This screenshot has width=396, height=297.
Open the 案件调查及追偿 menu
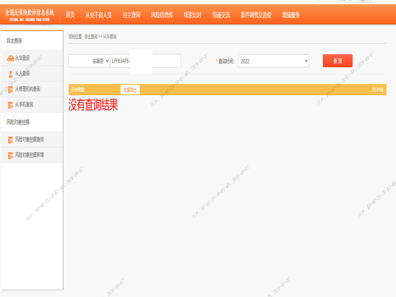pos(256,15)
